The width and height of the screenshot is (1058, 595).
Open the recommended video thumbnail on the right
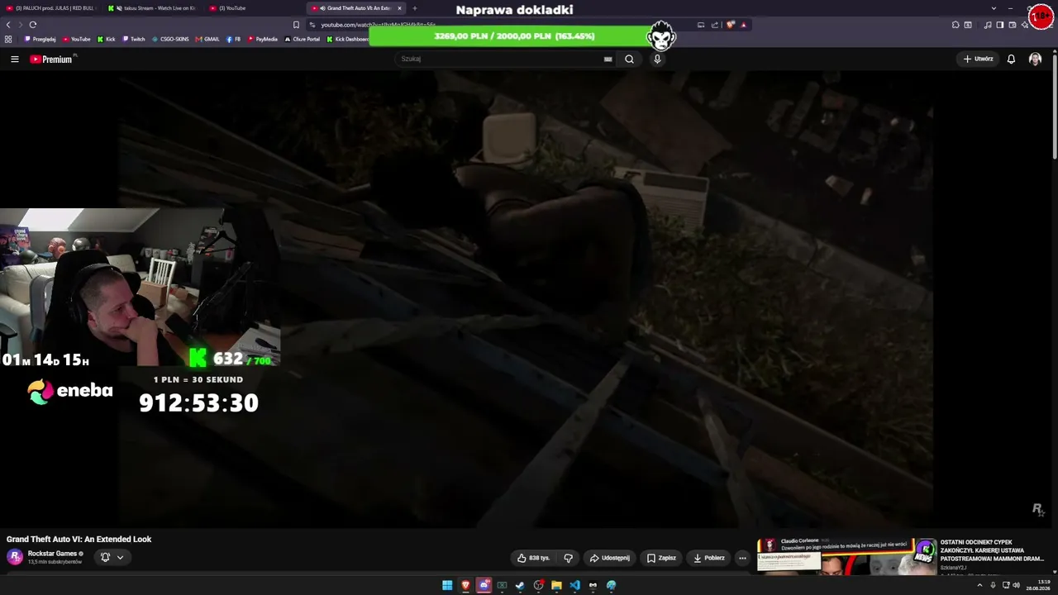tap(847, 555)
